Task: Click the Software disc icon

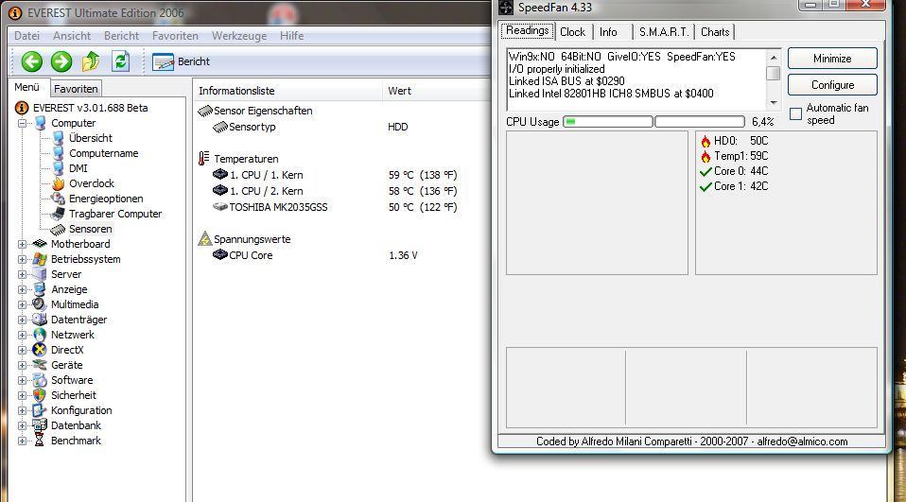Action: [40, 380]
